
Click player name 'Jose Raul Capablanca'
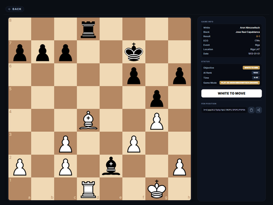247,32
